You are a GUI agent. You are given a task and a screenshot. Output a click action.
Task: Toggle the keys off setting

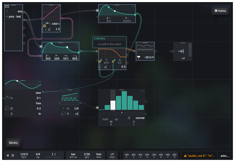click(x=112, y=155)
